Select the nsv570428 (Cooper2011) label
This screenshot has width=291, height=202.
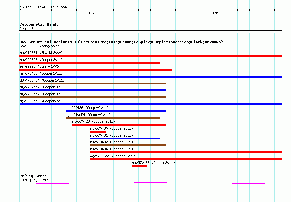94,121
